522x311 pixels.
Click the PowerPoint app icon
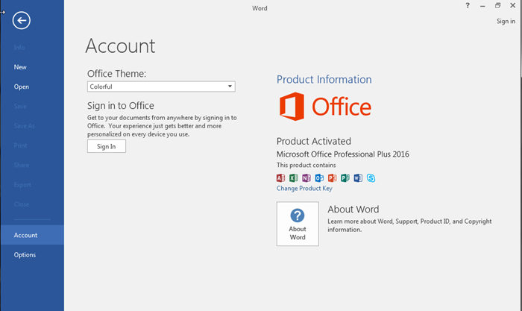click(x=332, y=178)
